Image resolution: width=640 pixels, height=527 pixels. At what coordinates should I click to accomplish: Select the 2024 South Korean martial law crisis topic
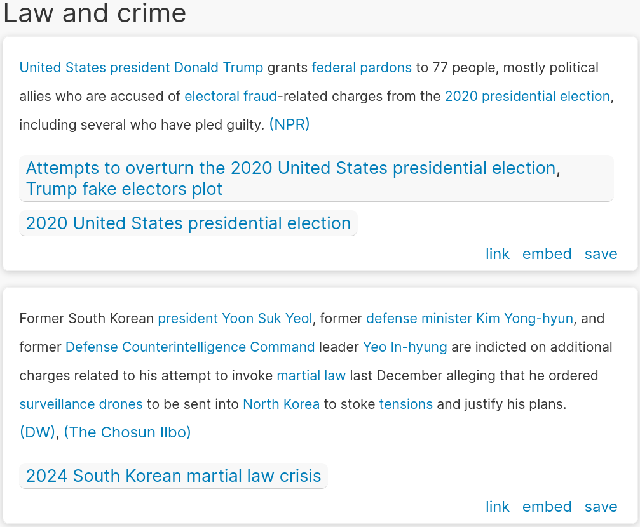(173, 476)
